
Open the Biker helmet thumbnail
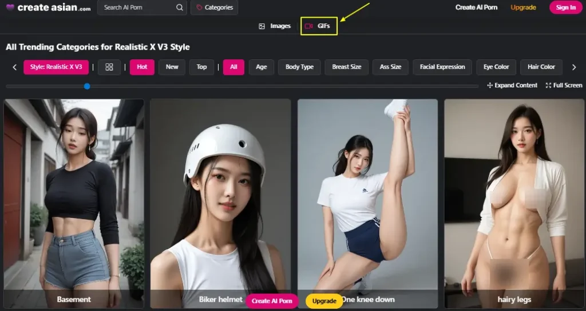coord(220,203)
